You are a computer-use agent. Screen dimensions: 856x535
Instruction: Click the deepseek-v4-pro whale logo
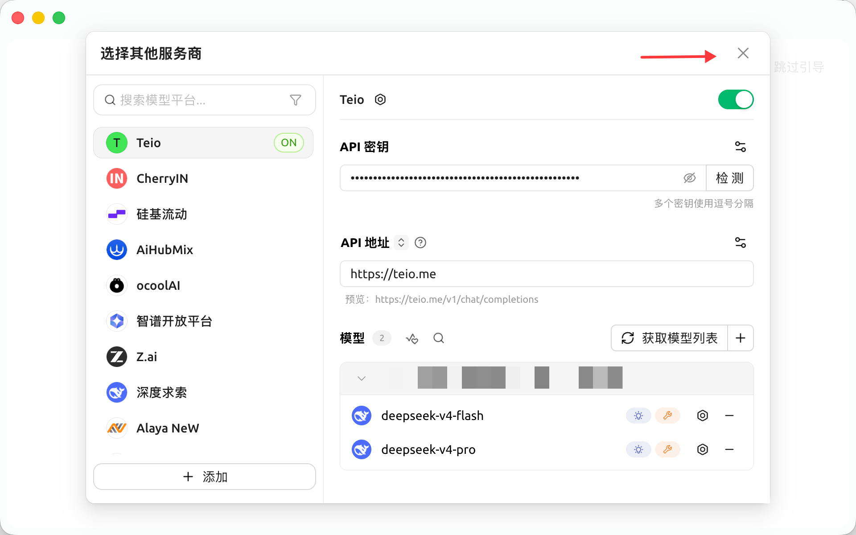[x=362, y=449]
